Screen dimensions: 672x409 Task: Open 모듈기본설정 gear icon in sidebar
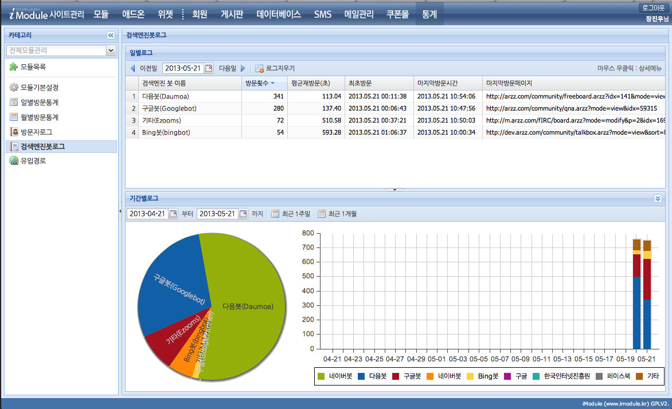coord(14,88)
